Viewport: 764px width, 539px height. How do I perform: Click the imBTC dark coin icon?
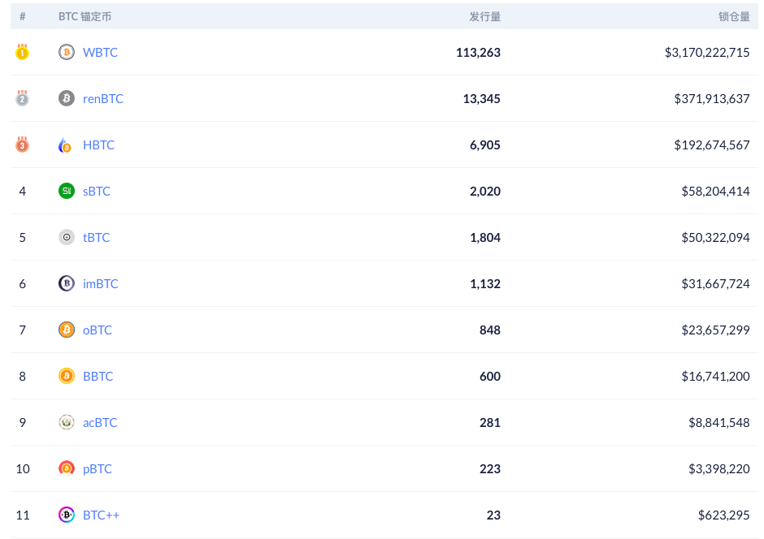[67, 283]
